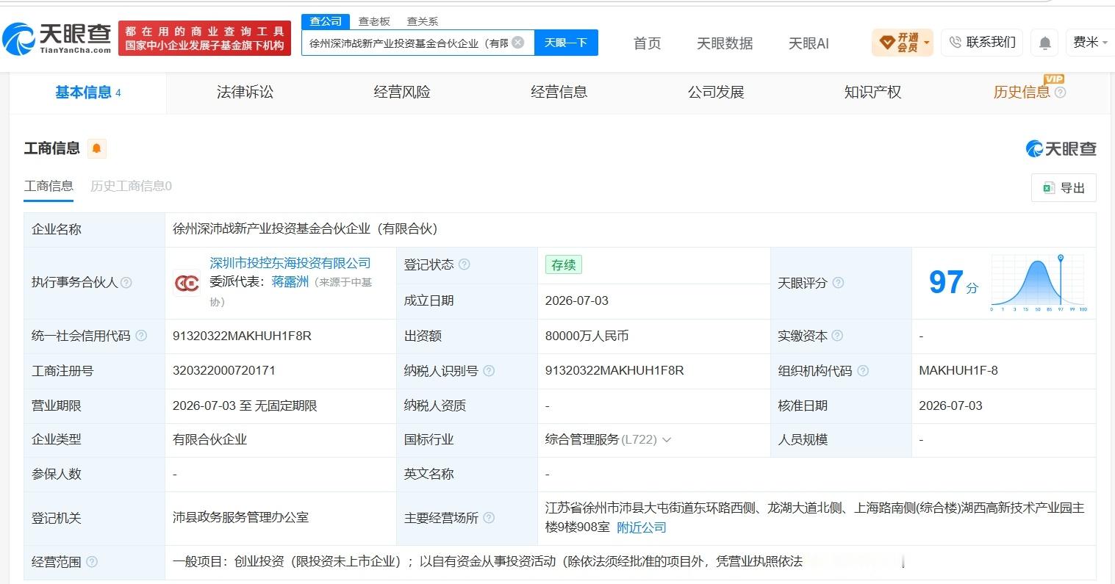Click the 深圳市投控东海 company logo
The image size is (1115, 584).
[x=187, y=283]
